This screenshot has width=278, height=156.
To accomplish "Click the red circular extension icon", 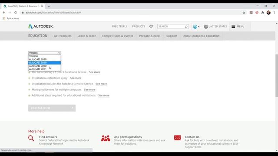I will coord(257,13).
